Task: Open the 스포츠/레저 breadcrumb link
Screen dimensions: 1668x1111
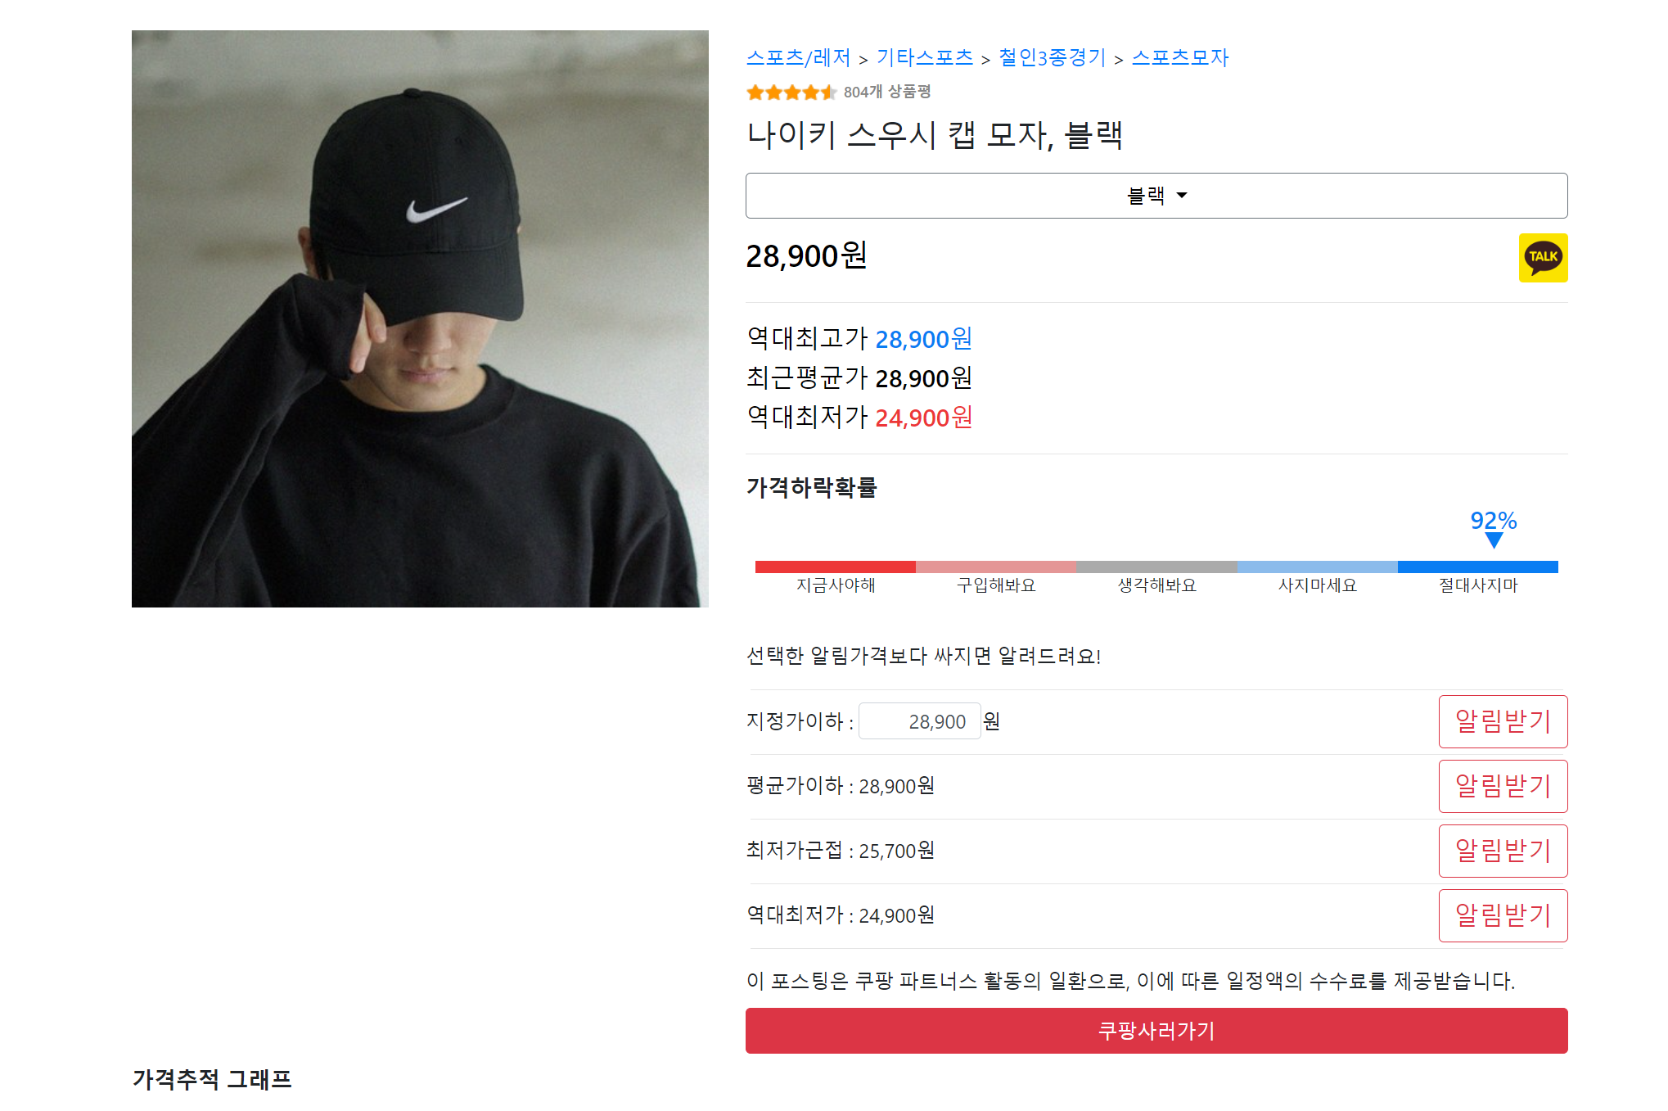Action: 798,58
